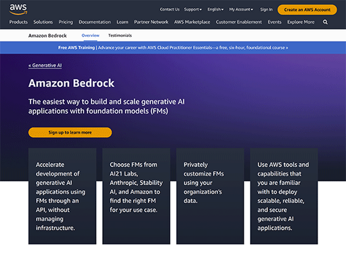Viewport: 346px width, 255px height.
Task: Click the Contact Us link
Action: click(x=169, y=9)
